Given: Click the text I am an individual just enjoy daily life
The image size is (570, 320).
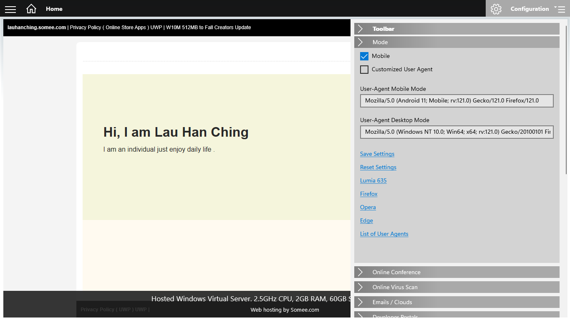Looking at the screenshot, I should pos(159,149).
